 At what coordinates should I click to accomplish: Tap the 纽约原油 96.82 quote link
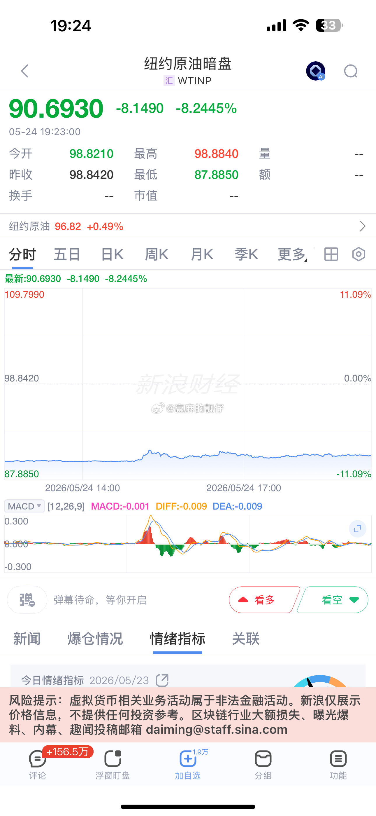[66, 226]
